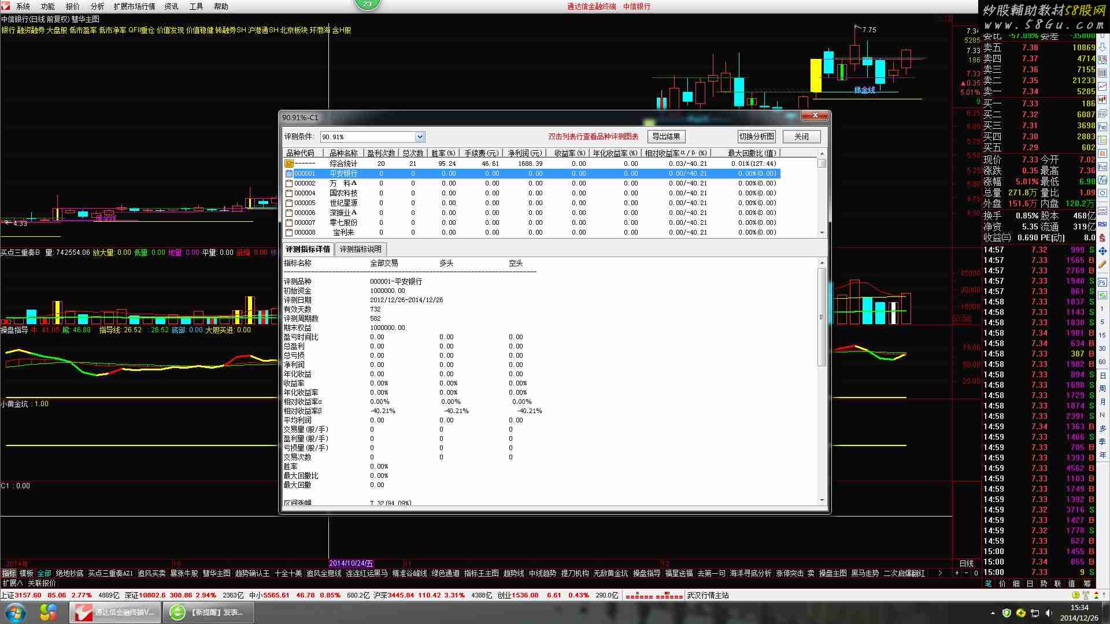Switch to the 评测指标说明 tab
The width and height of the screenshot is (1110, 624).
[360, 249]
